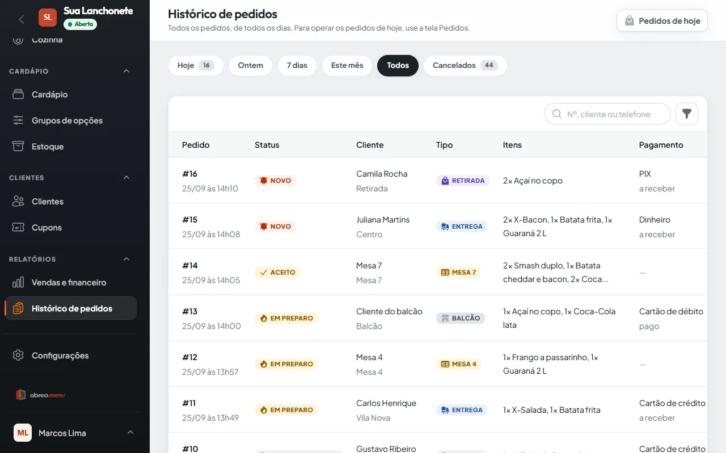Click the Camila Rocha client name

click(x=382, y=174)
